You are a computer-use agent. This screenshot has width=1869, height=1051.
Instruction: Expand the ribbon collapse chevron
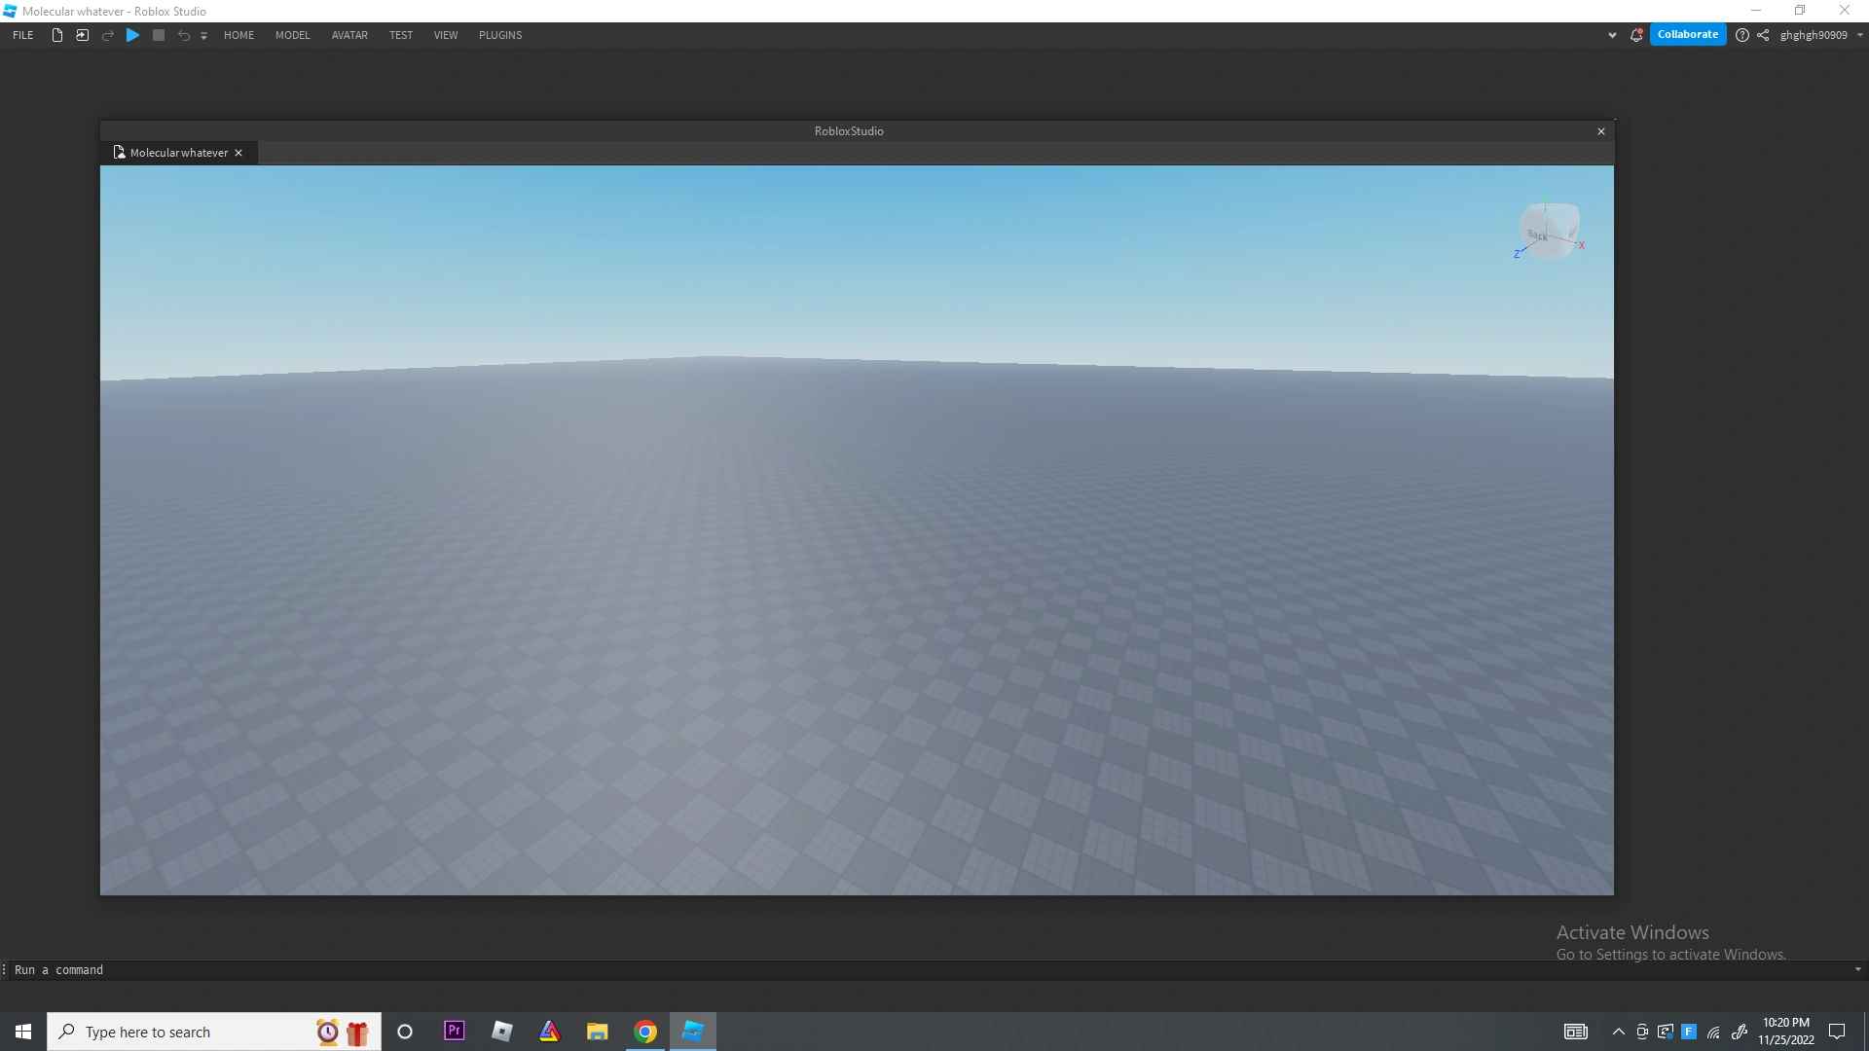pos(1612,35)
